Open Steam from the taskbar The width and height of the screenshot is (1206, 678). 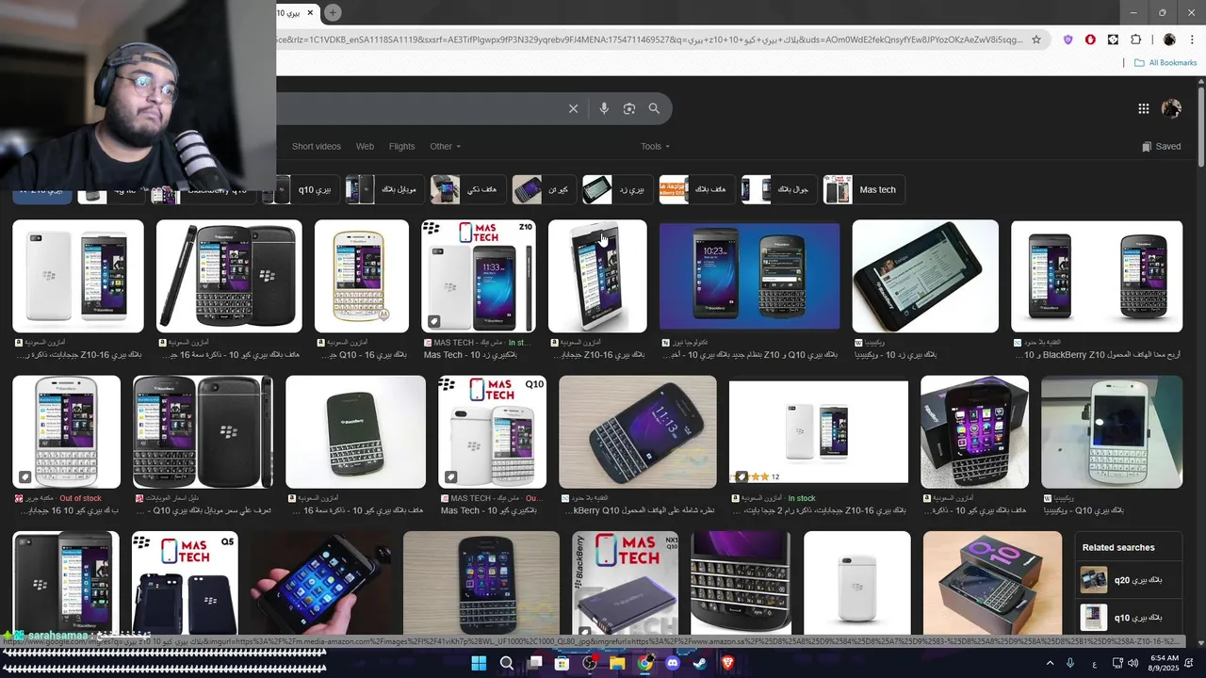point(700,663)
